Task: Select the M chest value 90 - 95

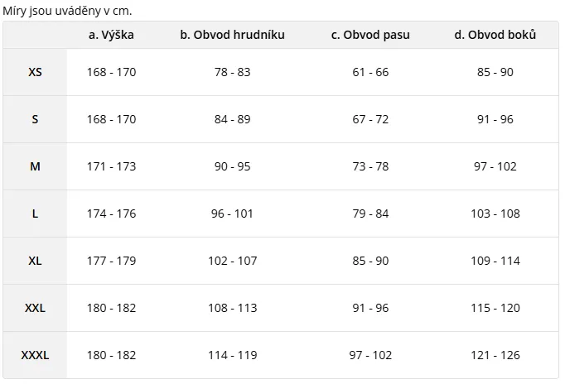Action: pos(232,166)
